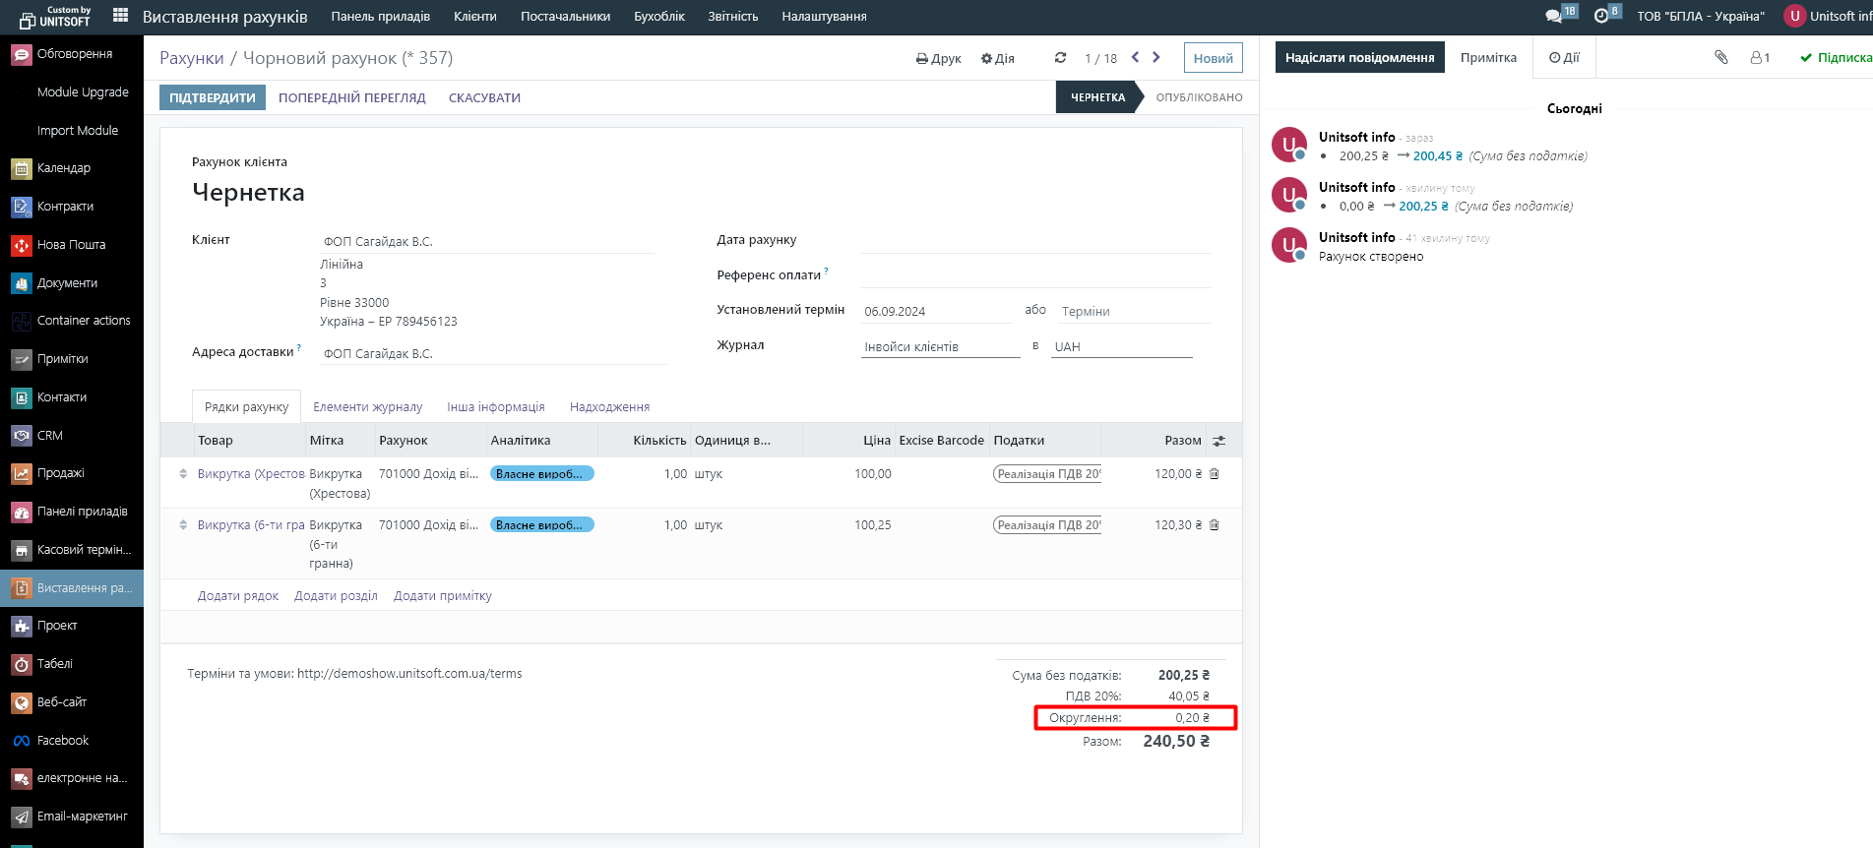Toggle the Підписка following status

(x=1835, y=58)
